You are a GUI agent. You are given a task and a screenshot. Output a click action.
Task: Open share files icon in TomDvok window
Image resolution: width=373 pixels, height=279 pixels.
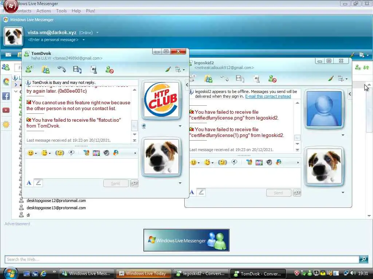tap(46, 69)
